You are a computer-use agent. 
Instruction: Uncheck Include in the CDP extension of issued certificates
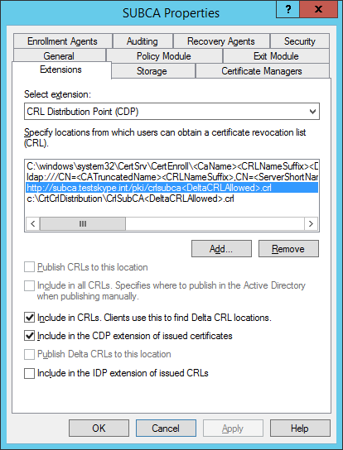click(x=29, y=336)
